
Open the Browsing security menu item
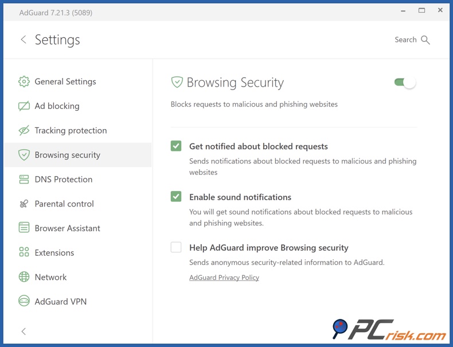[67, 155]
